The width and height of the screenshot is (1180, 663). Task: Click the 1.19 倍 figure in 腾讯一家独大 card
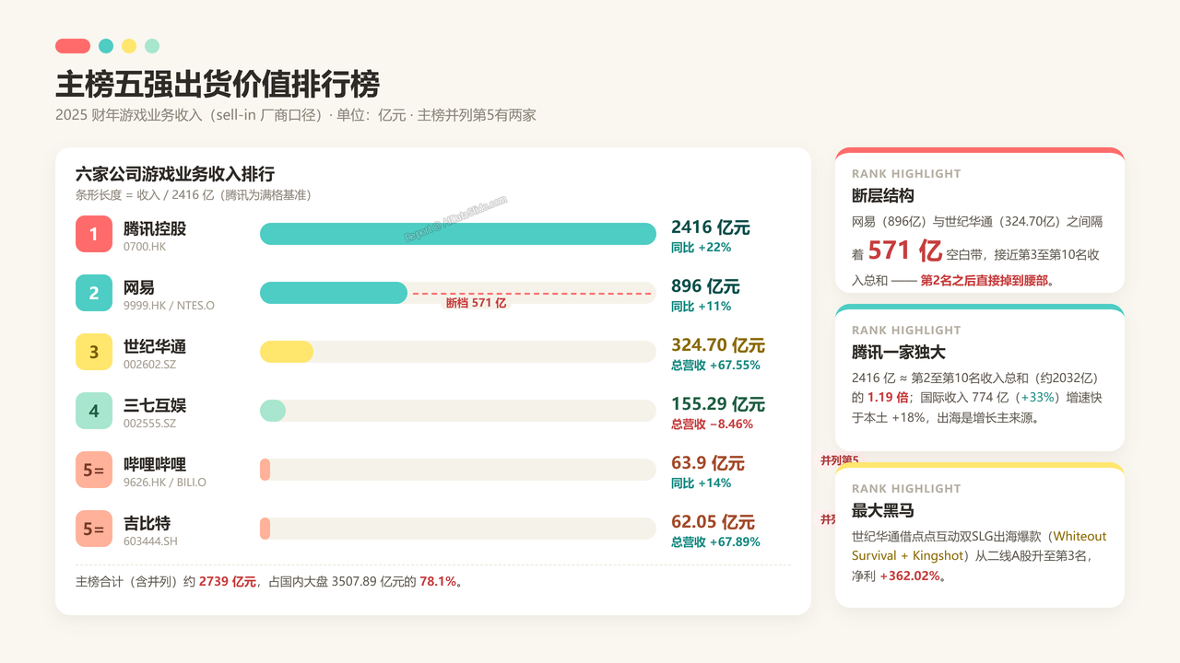[x=888, y=398]
